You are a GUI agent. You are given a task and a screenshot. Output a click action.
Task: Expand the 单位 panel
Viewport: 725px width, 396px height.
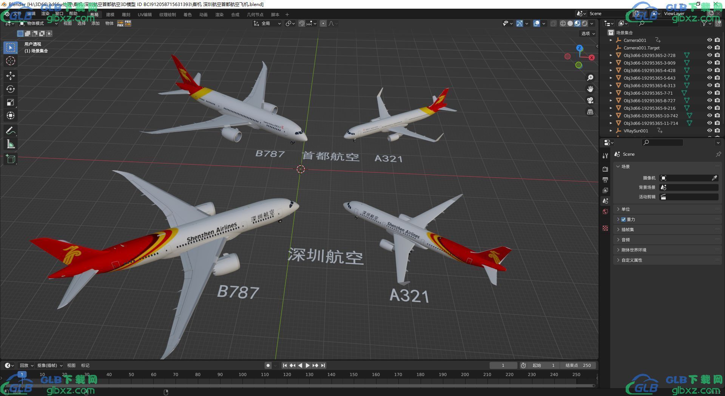[667, 209]
